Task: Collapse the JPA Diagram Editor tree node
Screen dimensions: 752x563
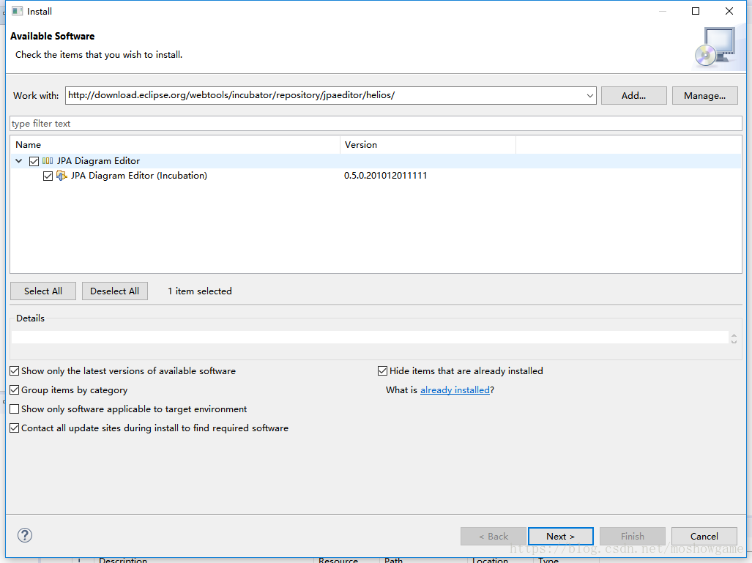Action: click(19, 161)
